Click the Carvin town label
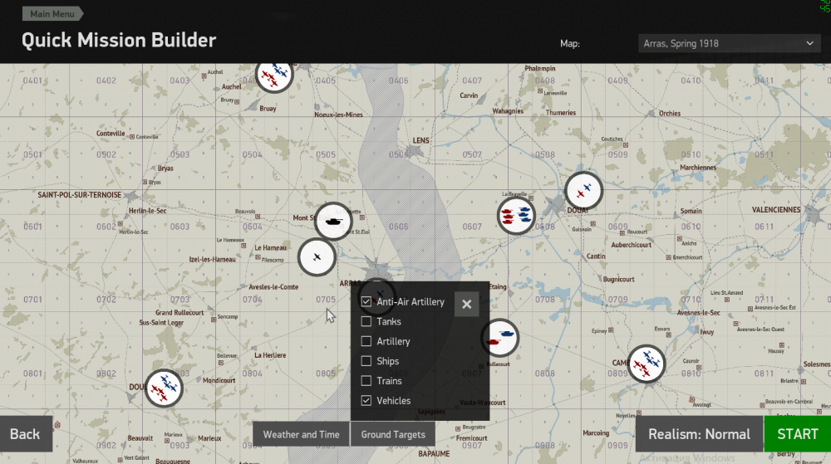 [469, 95]
